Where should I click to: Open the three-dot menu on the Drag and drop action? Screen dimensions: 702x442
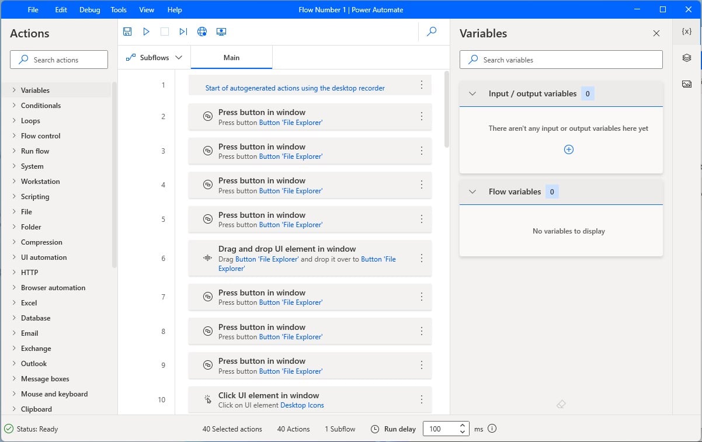click(x=422, y=258)
